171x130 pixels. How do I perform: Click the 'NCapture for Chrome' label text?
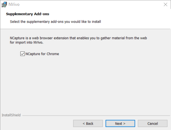(x=42, y=54)
